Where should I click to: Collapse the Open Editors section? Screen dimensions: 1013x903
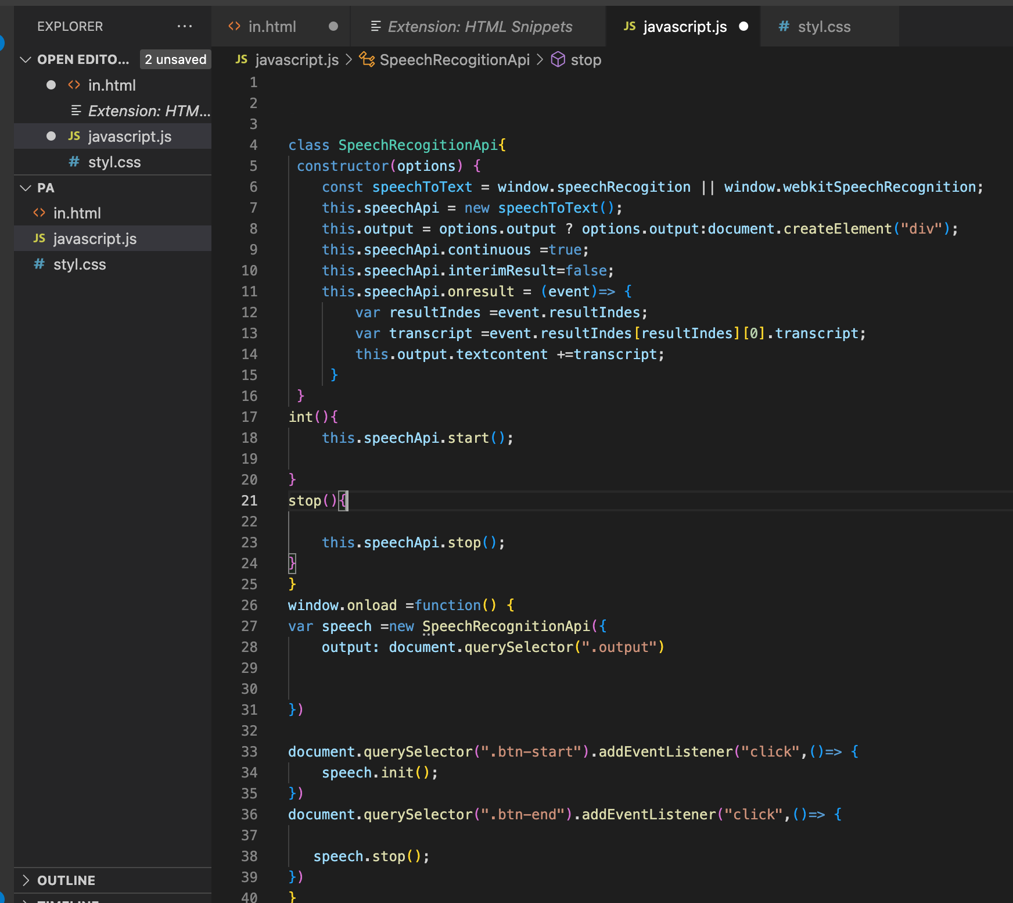(26, 59)
